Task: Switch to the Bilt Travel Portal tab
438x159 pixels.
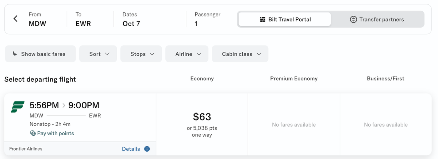Action: coord(285,19)
